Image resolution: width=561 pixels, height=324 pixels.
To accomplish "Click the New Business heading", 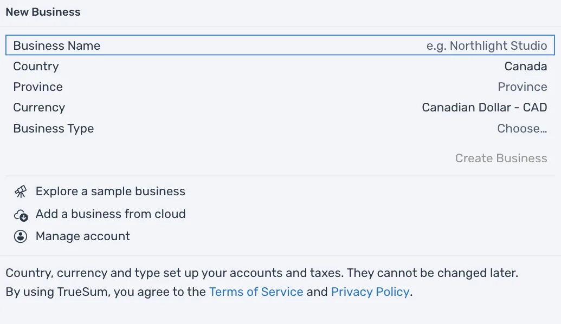I will coord(43,12).
